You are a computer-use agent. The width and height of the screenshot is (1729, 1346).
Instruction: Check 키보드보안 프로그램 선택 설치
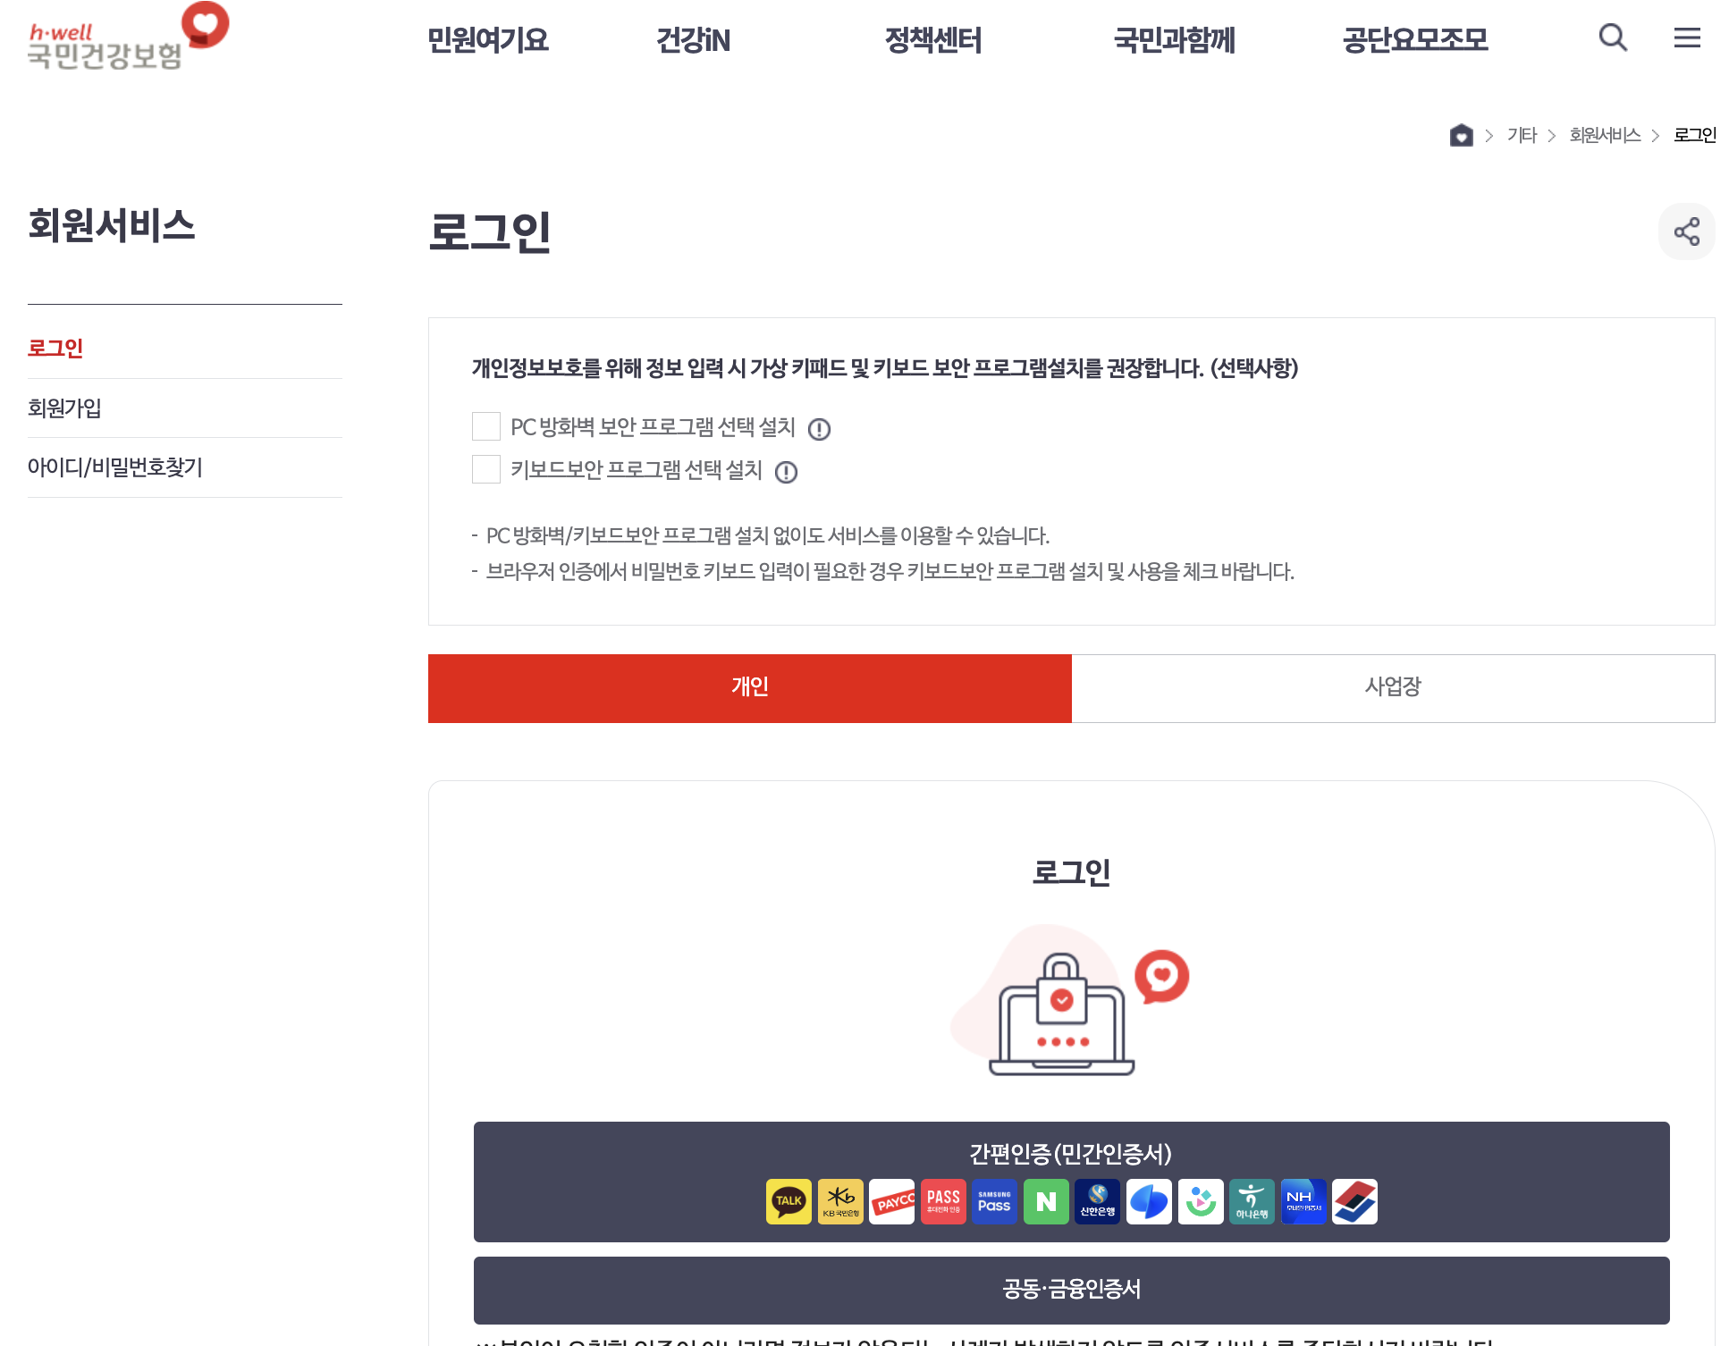tap(486, 469)
